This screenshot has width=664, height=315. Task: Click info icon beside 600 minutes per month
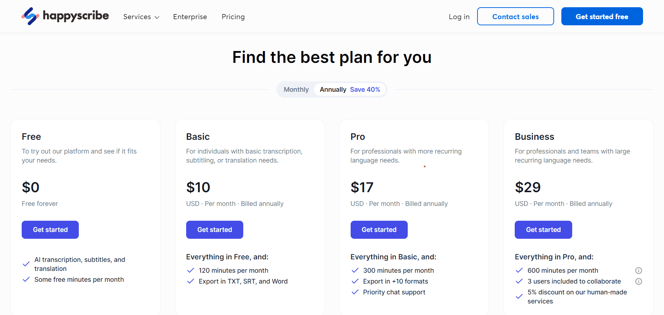coord(639,271)
